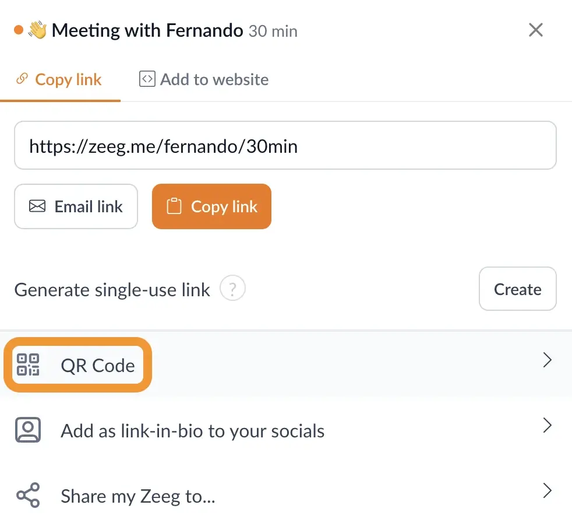
Task: Expand the QR Code row chevron
Action: 547,360
